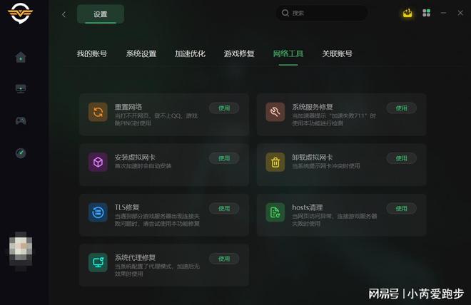Click 使用 button for hosts清理
This screenshot has height=305, width=471.
pyautogui.click(x=401, y=208)
